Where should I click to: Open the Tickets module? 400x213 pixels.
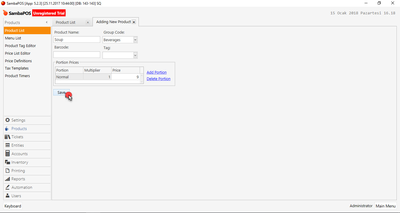(x=17, y=137)
